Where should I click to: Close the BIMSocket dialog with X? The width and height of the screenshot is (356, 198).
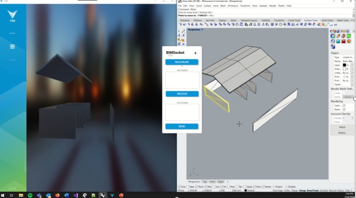point(195,53)
